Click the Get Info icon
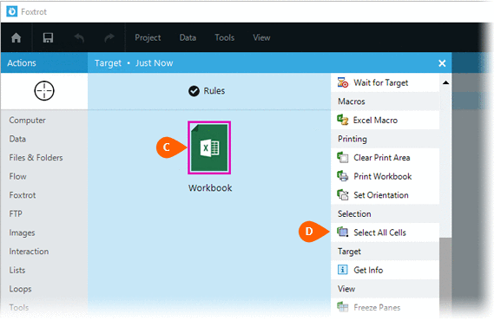This screenshot has height=334, width=501. pyautogui.click(x=343, y=270)
